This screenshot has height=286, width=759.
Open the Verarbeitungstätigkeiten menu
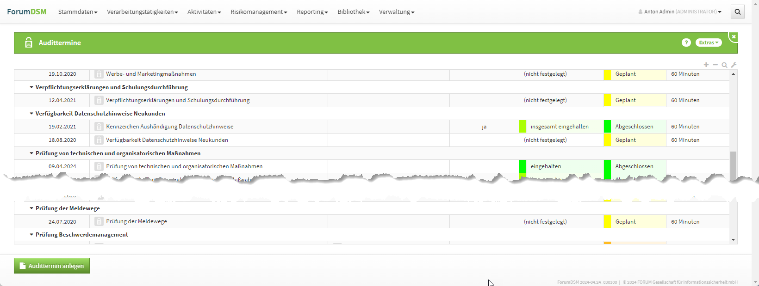coord(143,12)
